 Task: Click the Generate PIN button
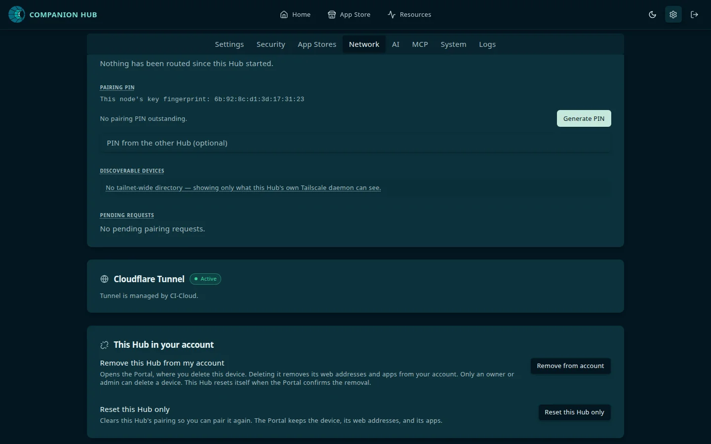(584, 118)
